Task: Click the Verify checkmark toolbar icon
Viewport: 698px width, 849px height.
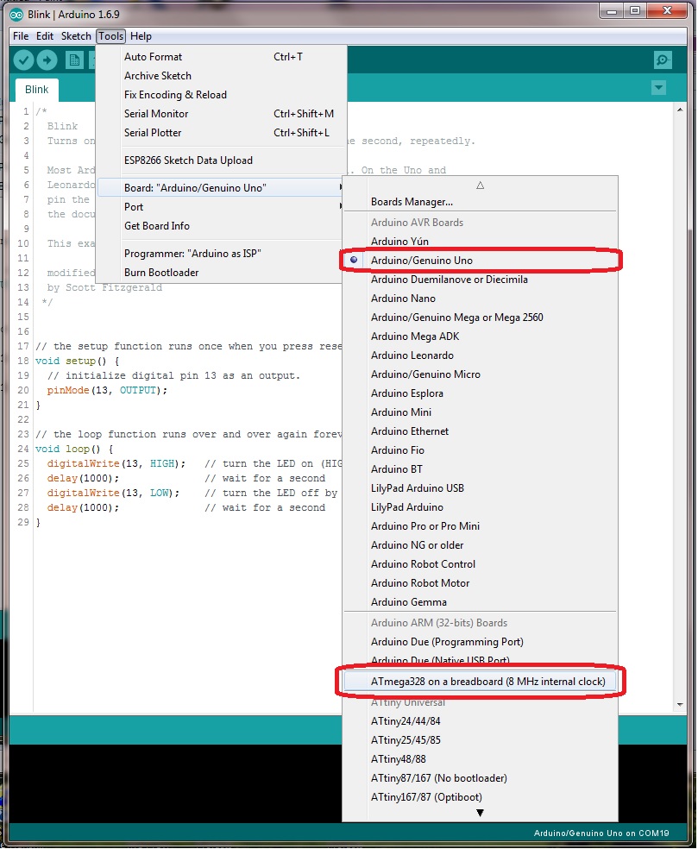Action: (24, 60)
